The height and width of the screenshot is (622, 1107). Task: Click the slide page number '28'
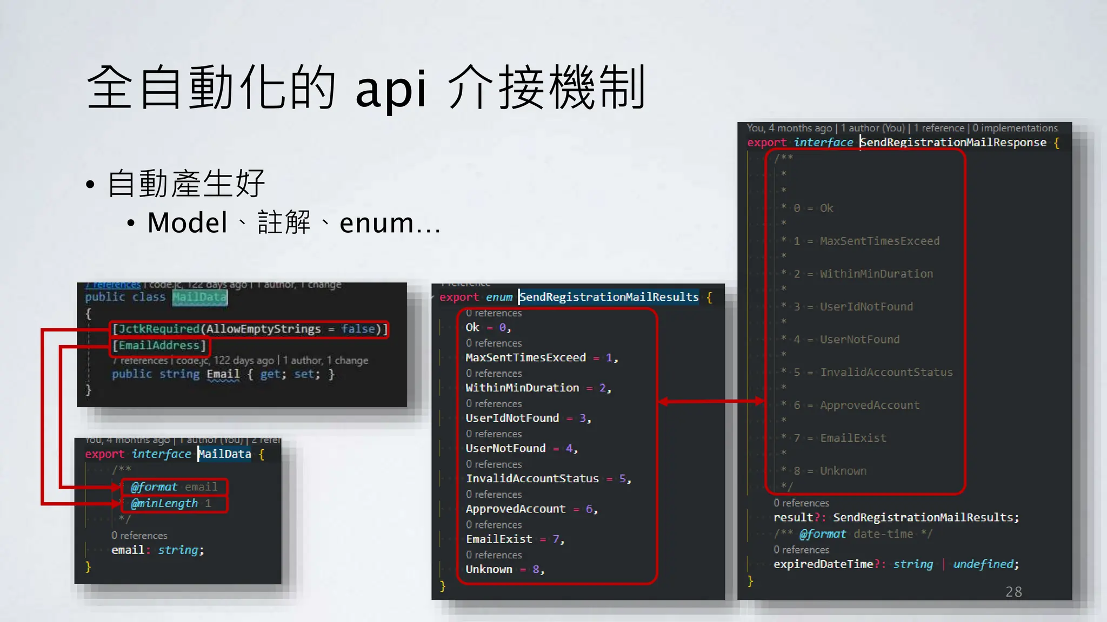click(1013, 592)
